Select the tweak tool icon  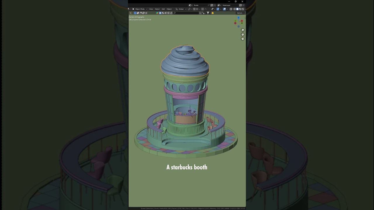pos(131,13)
